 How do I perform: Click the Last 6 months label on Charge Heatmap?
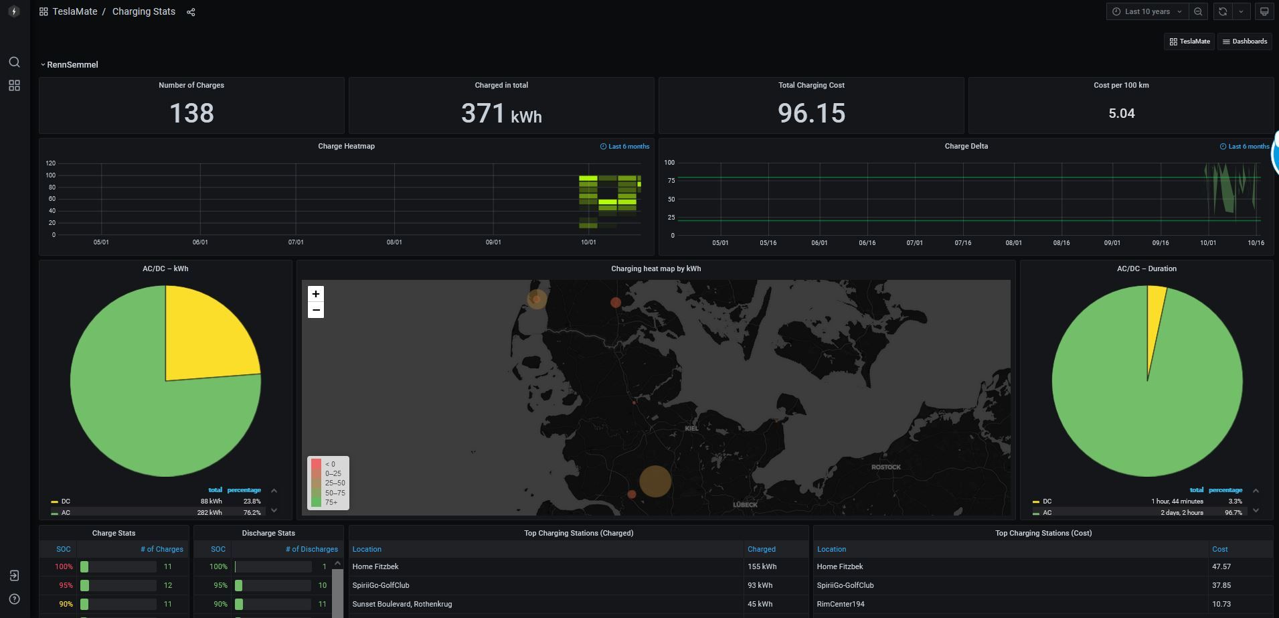624,147
